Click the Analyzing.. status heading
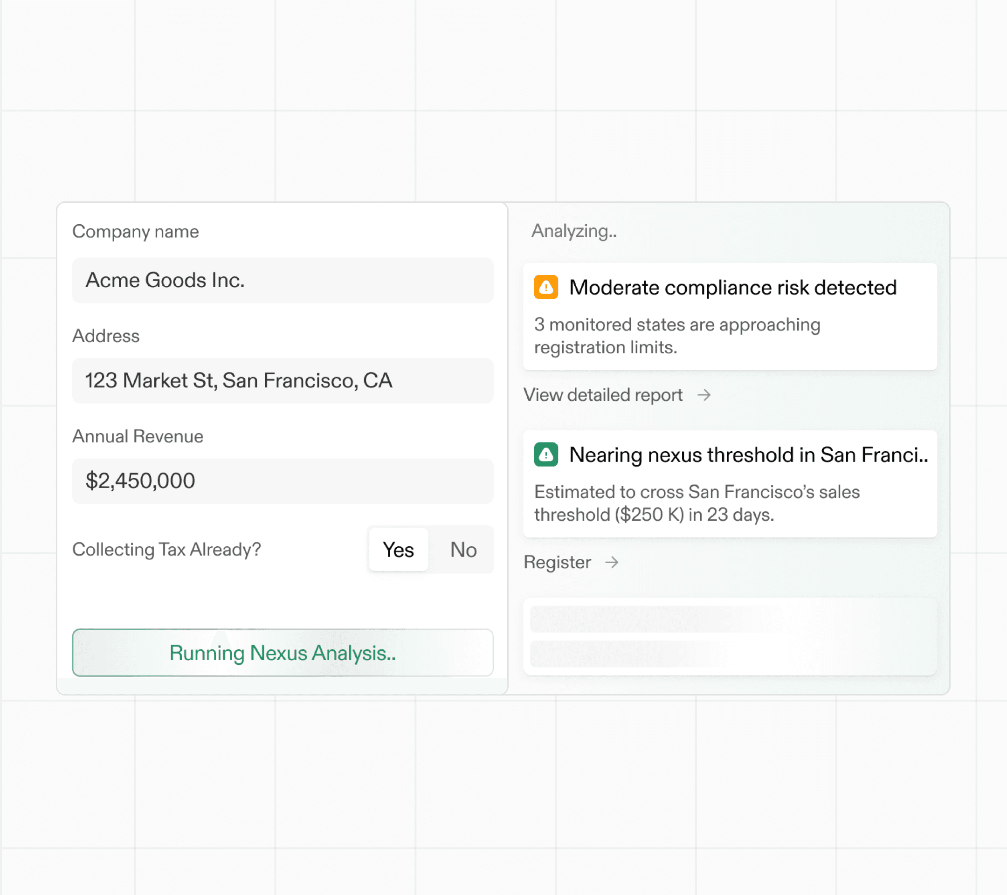1007x895 pixels. (573, 231)
